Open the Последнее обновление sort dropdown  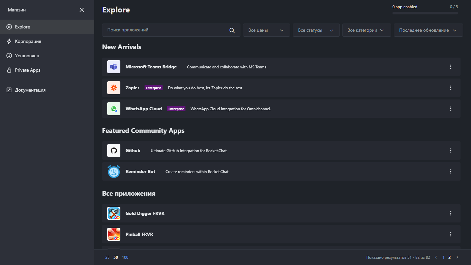pos(428,30)
